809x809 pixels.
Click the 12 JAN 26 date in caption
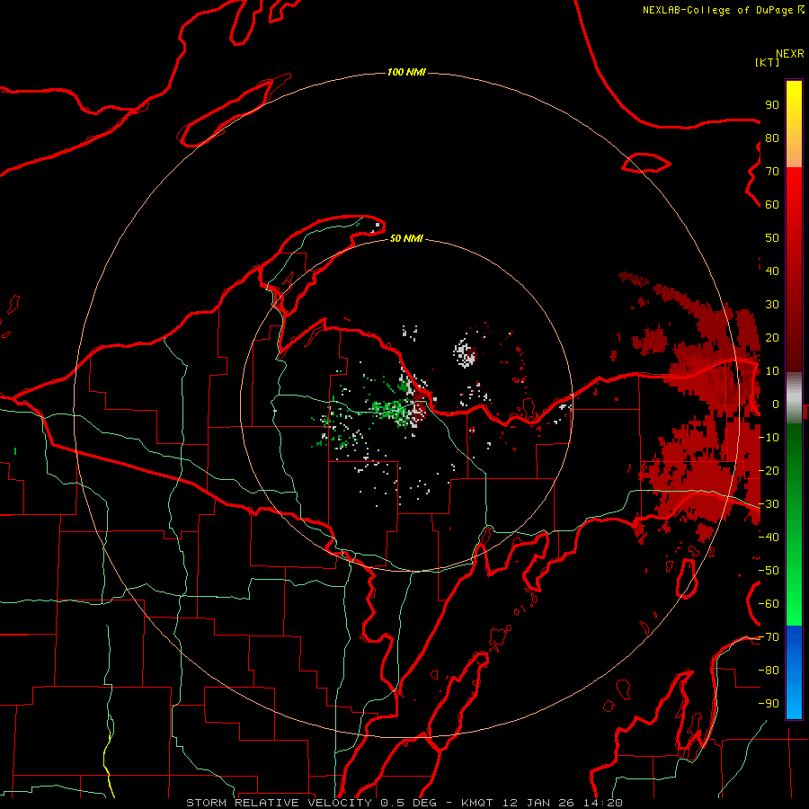pyautogui.click(x=538, y=803)
